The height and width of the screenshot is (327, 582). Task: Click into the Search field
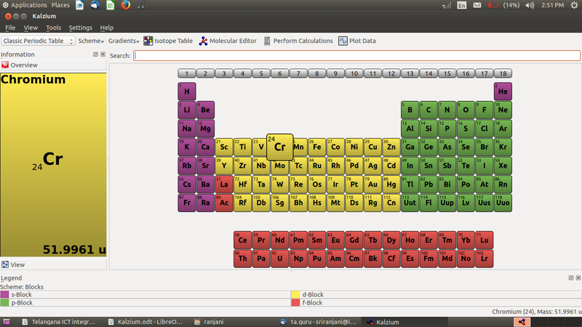coord(356,56)
